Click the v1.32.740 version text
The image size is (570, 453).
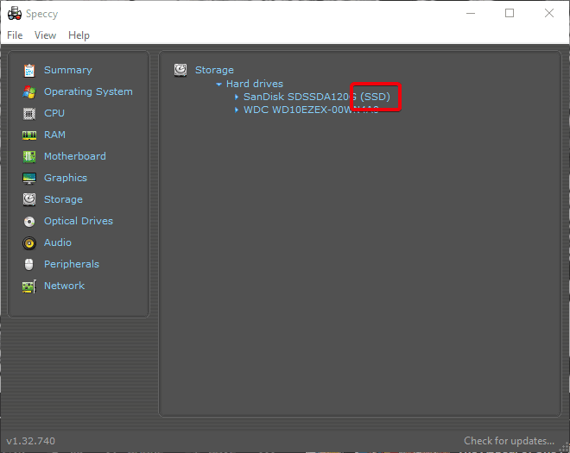tap(31, 441)
